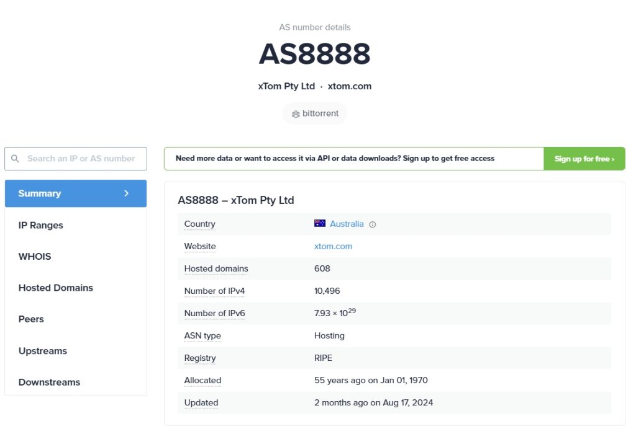This screenshot has width=636, height=429.
Task: Expand the Summary chevron arrow
Action: click(x=127, y=193)
